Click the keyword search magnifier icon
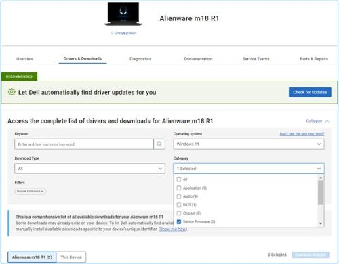This screenshot has height=264, width=339. 159,144
